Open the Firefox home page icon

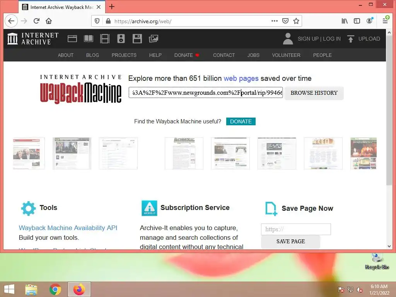tap(49, 21)
